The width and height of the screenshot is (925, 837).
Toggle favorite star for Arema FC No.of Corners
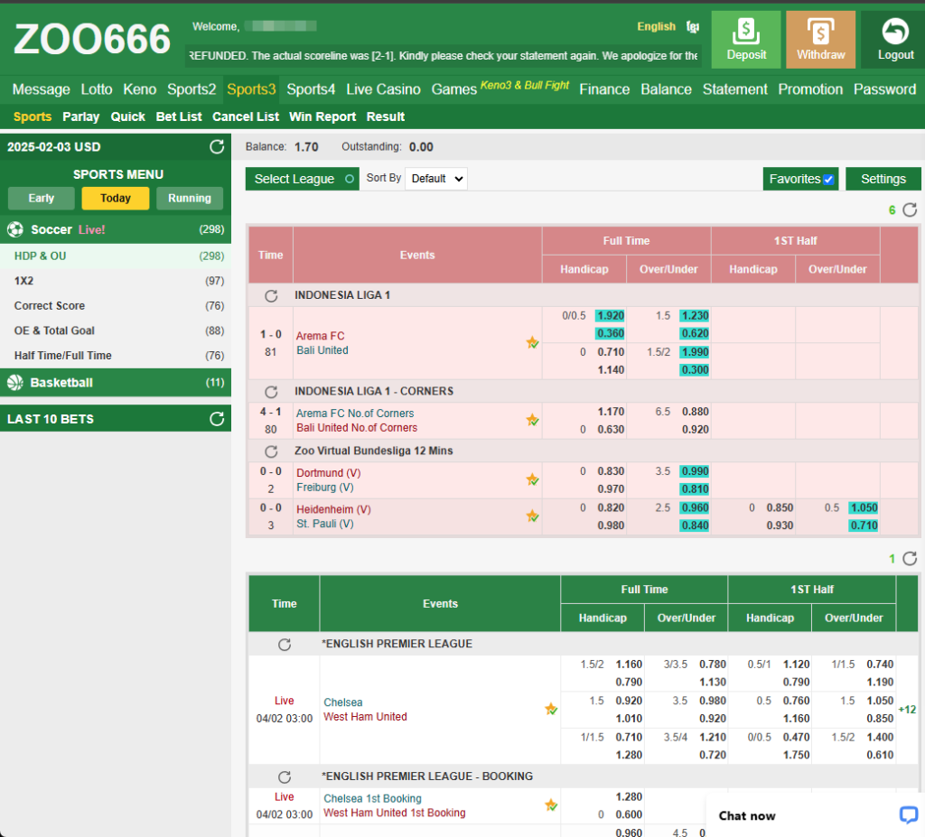tap(532, 420)
